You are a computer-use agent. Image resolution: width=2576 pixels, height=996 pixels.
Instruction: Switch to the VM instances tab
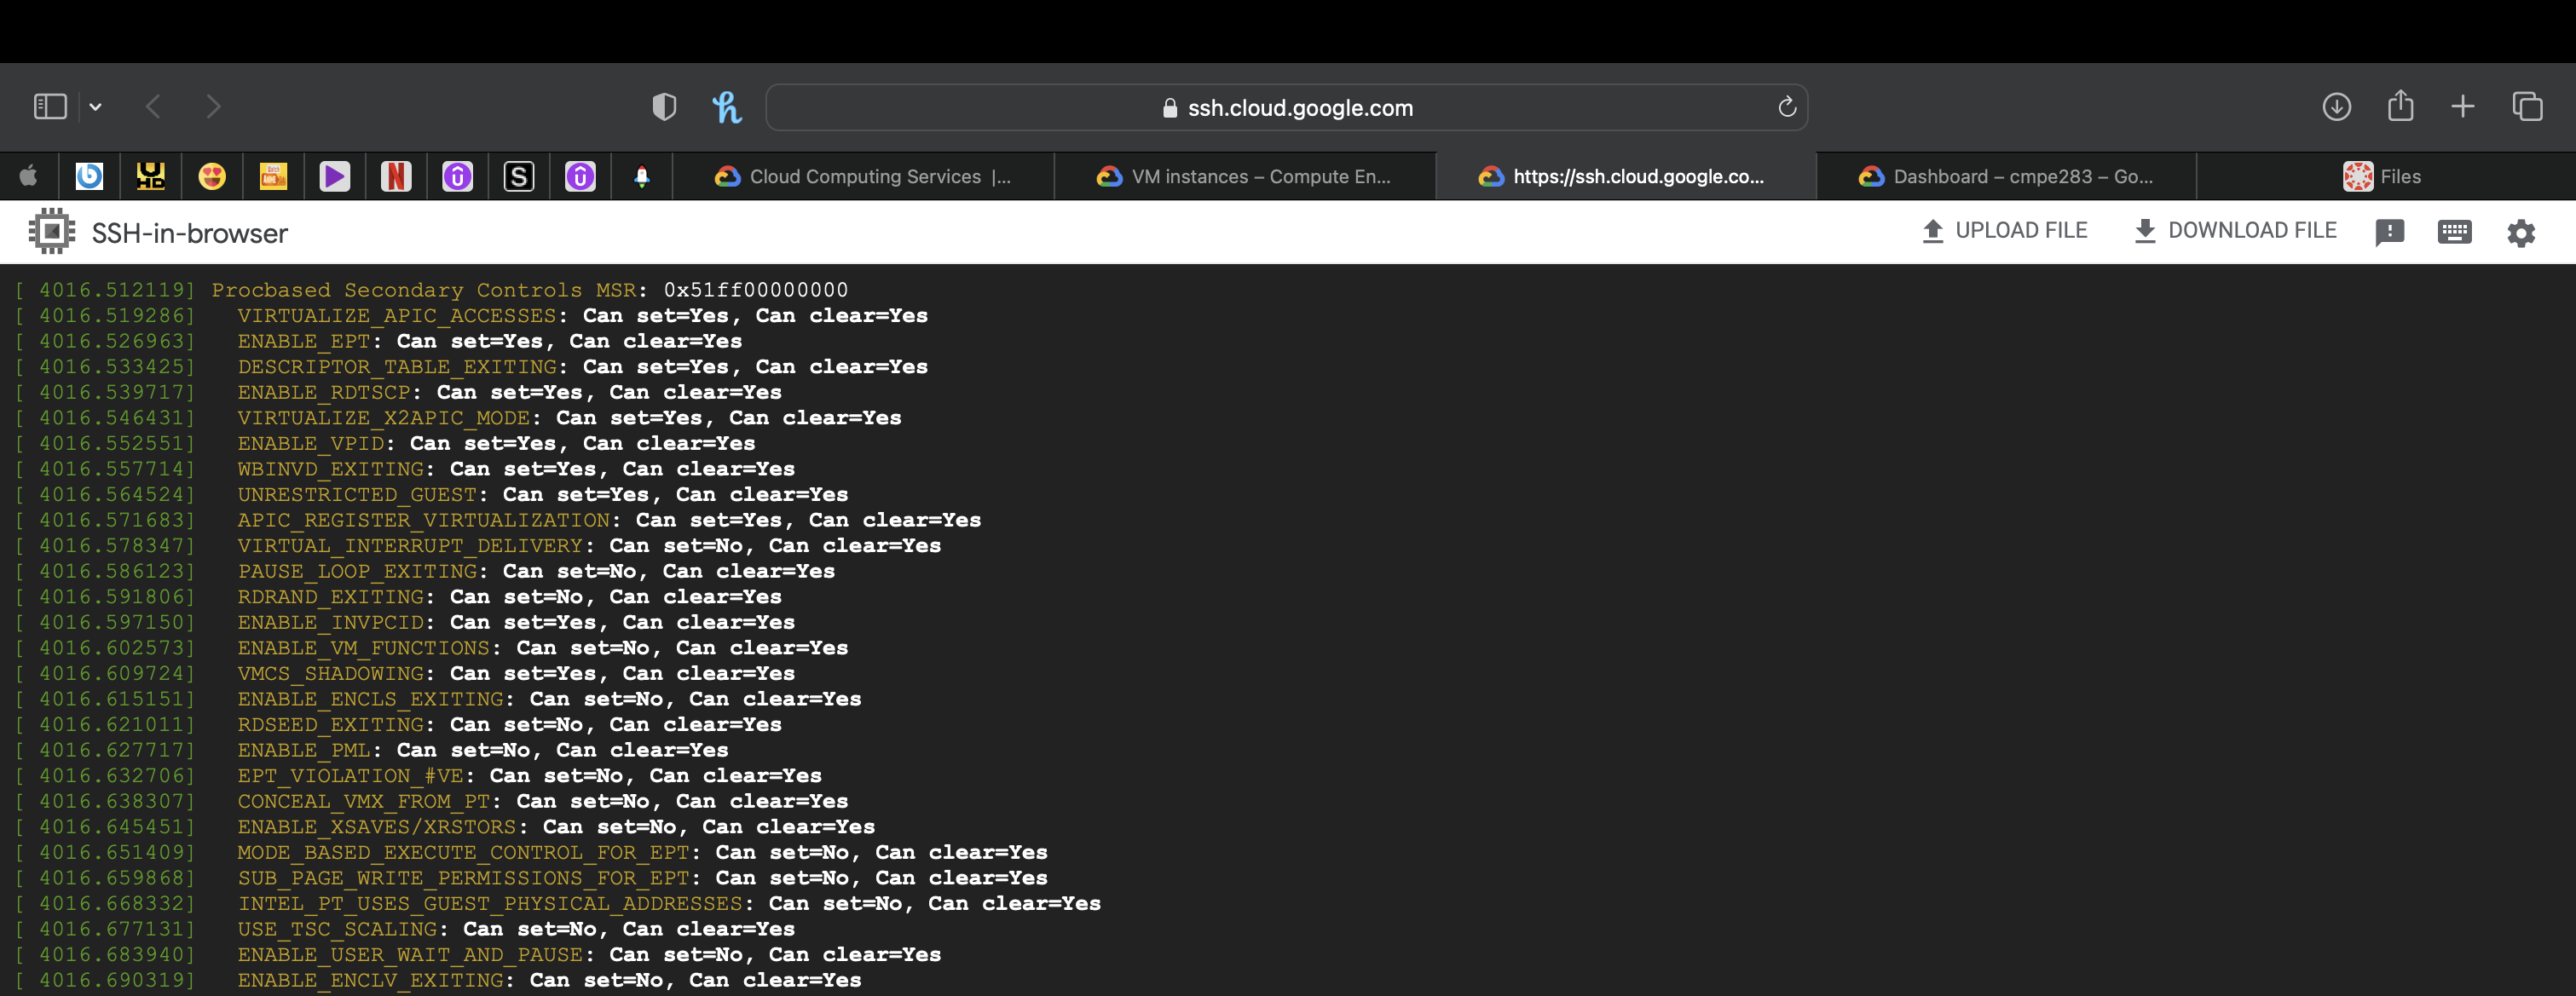[x=1245, y=176]
